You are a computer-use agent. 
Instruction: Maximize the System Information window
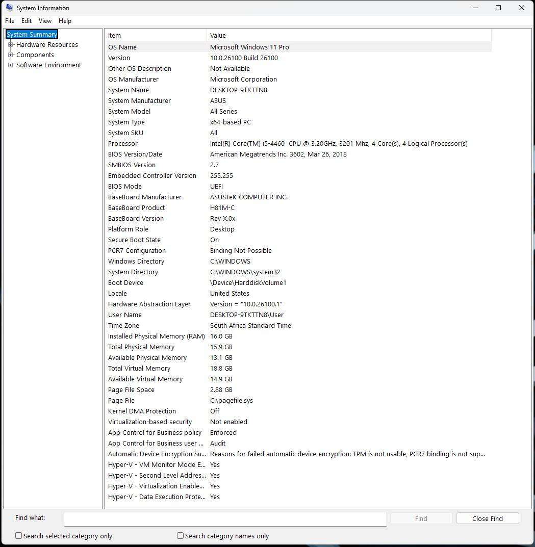click(x=498, y=8)
